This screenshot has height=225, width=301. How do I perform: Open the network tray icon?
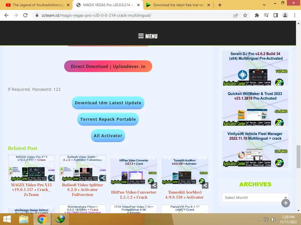click(x=266, y=219)
